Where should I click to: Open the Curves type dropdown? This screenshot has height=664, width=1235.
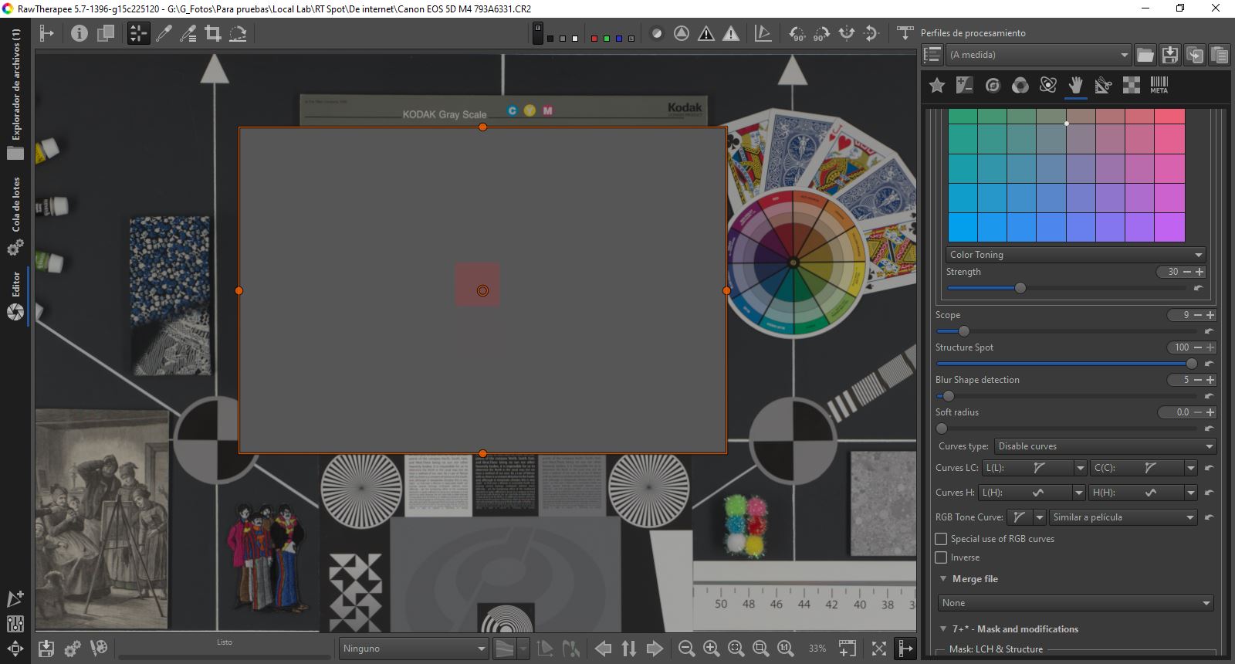point(1104,446)
